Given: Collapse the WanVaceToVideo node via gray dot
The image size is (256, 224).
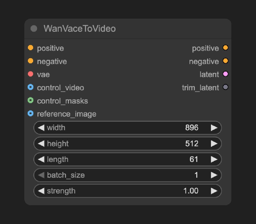Looking at the screenshot, I should coord(34,28).
